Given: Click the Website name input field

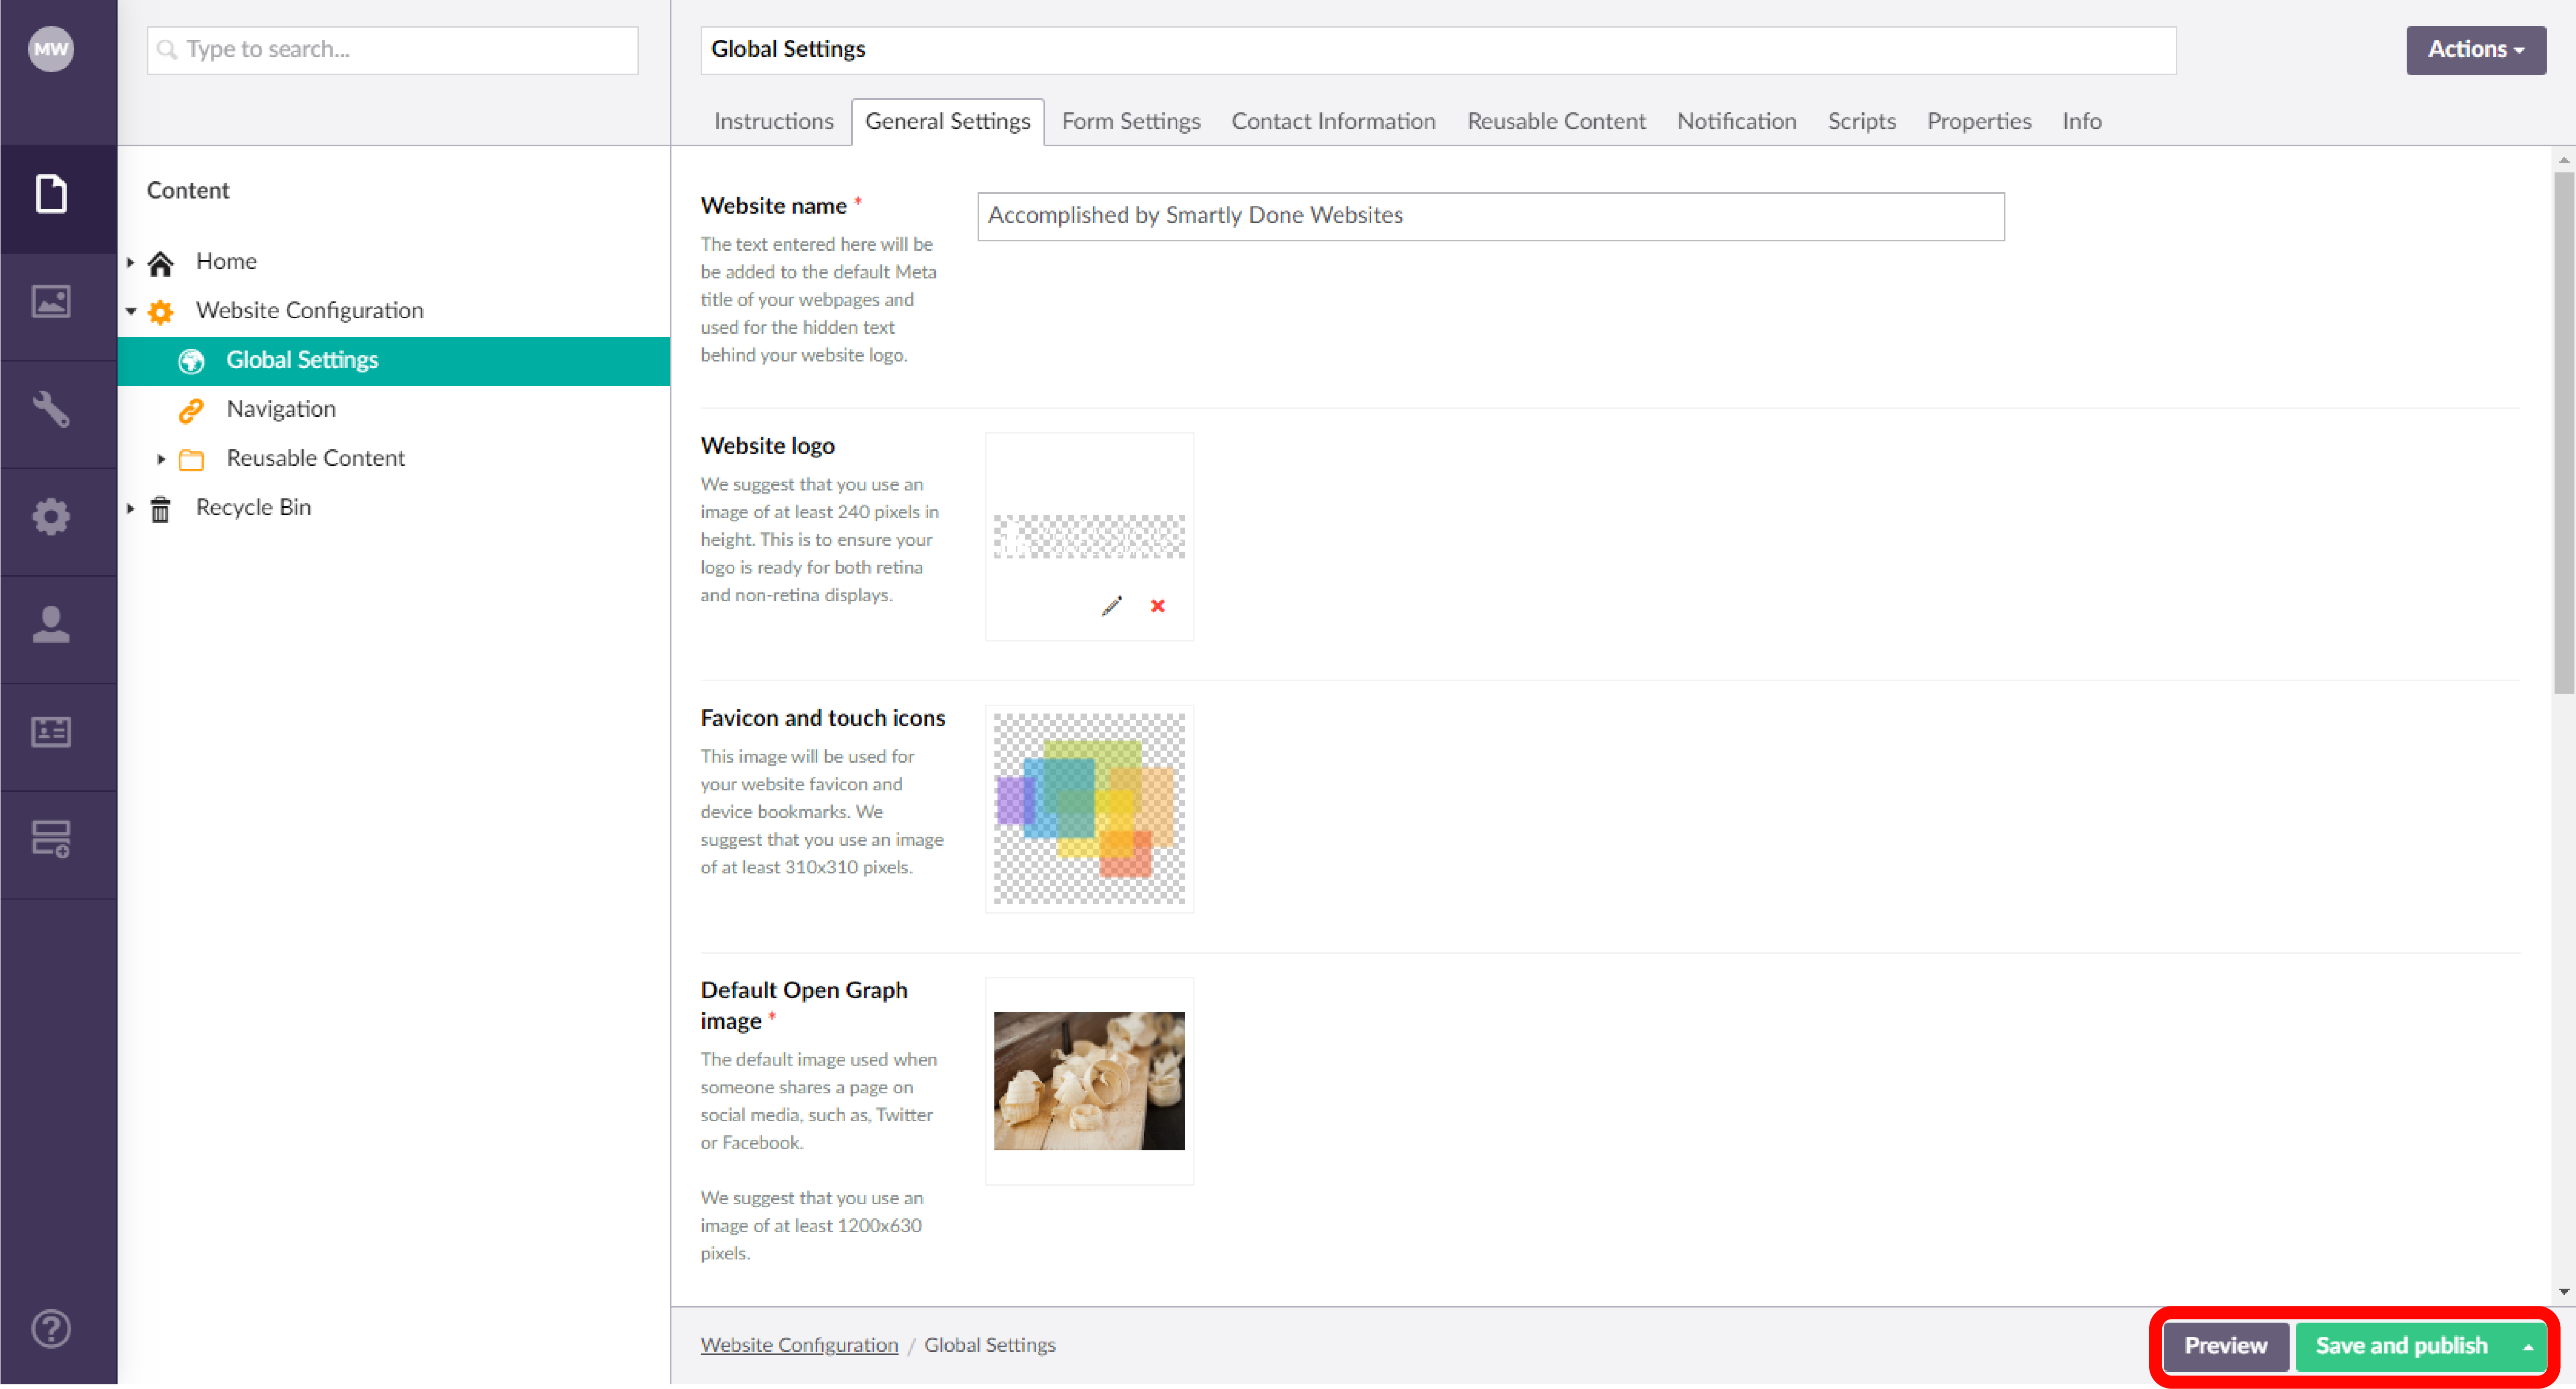Looking at the screenshot, I should (1490, 216).
